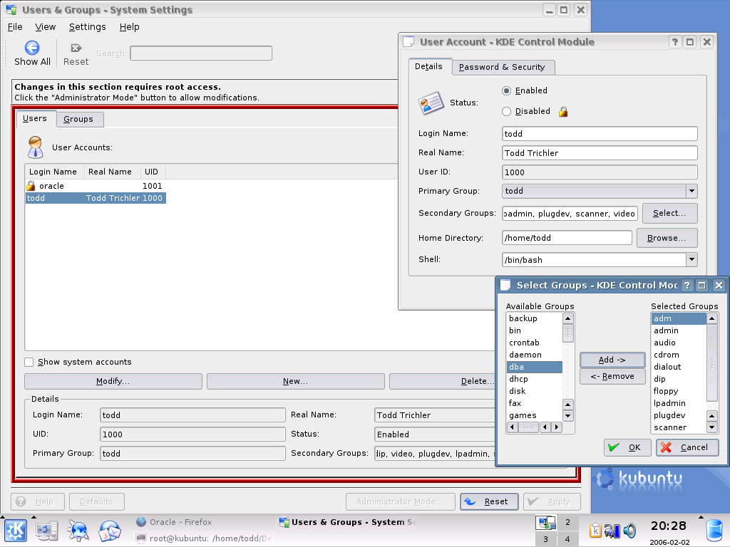Cancel the Select Groups dialog

coord(687,447)
